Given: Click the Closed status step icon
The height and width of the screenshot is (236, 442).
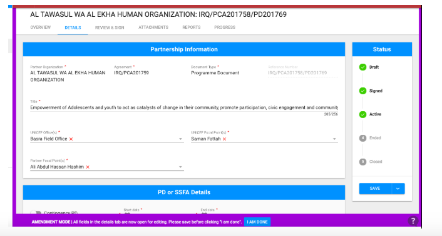Looking at the screenshot, I should point(362,162).
